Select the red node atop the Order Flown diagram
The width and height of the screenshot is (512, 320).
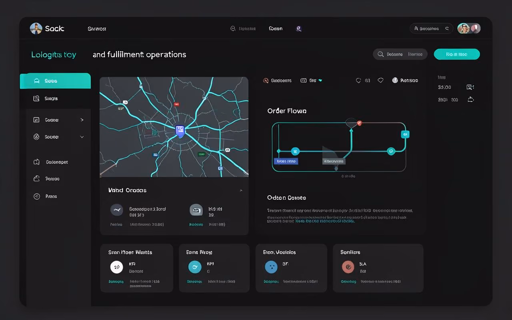tap(359, 123)
